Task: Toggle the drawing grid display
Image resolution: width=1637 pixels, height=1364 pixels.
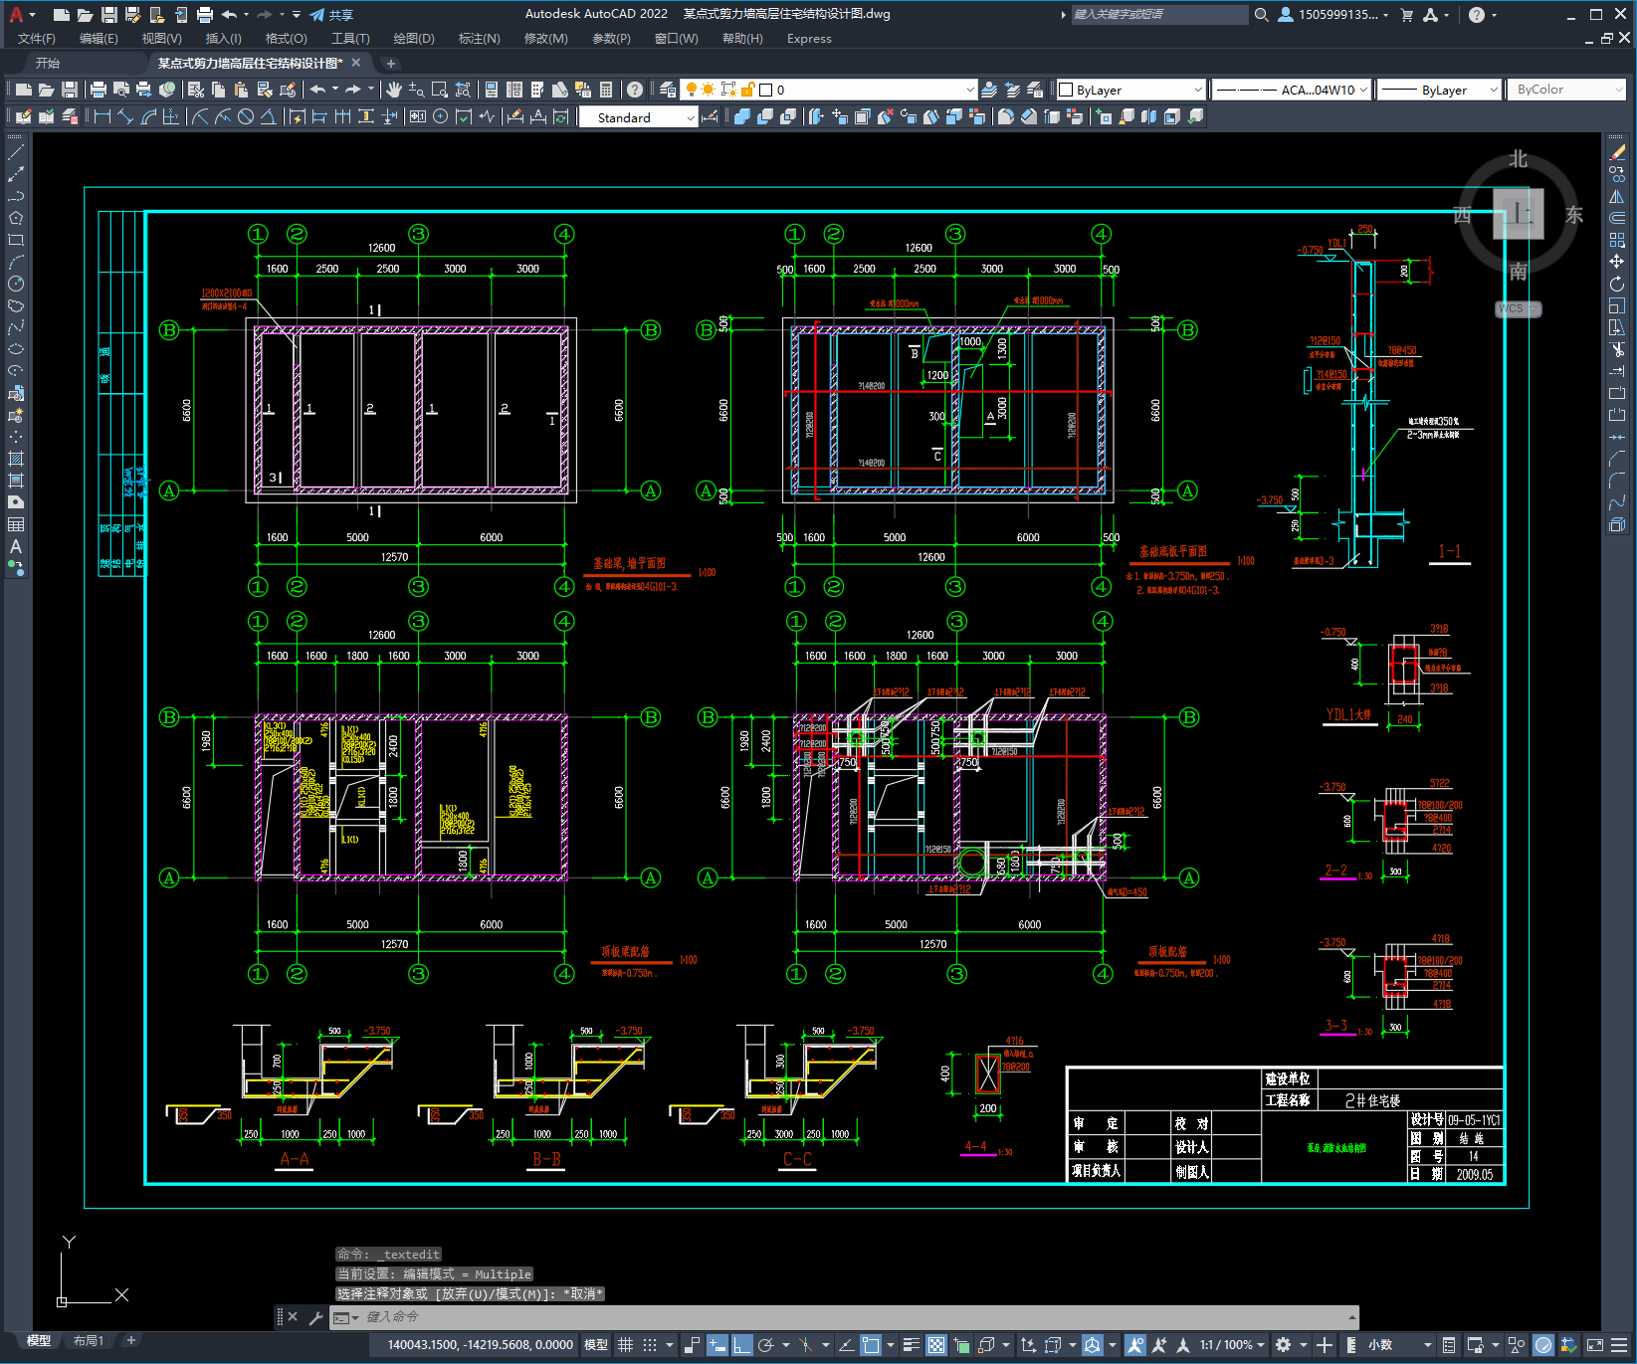Action: pyautogui.click(x=626, y=1345)
